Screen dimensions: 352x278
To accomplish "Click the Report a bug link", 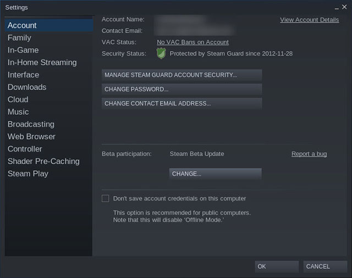I will coord(309,154).
